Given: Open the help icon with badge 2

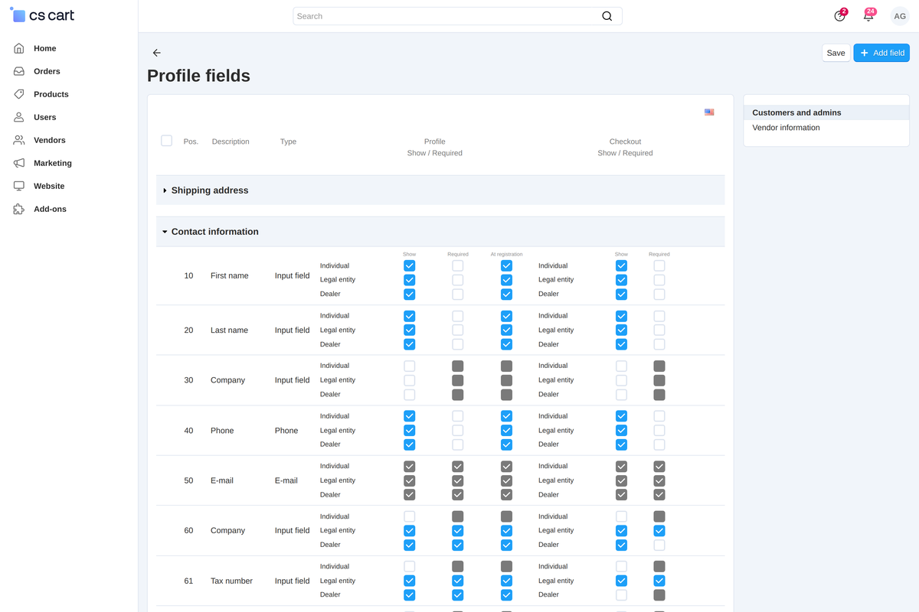Looking at the screenshot, I should click(840, 16).
